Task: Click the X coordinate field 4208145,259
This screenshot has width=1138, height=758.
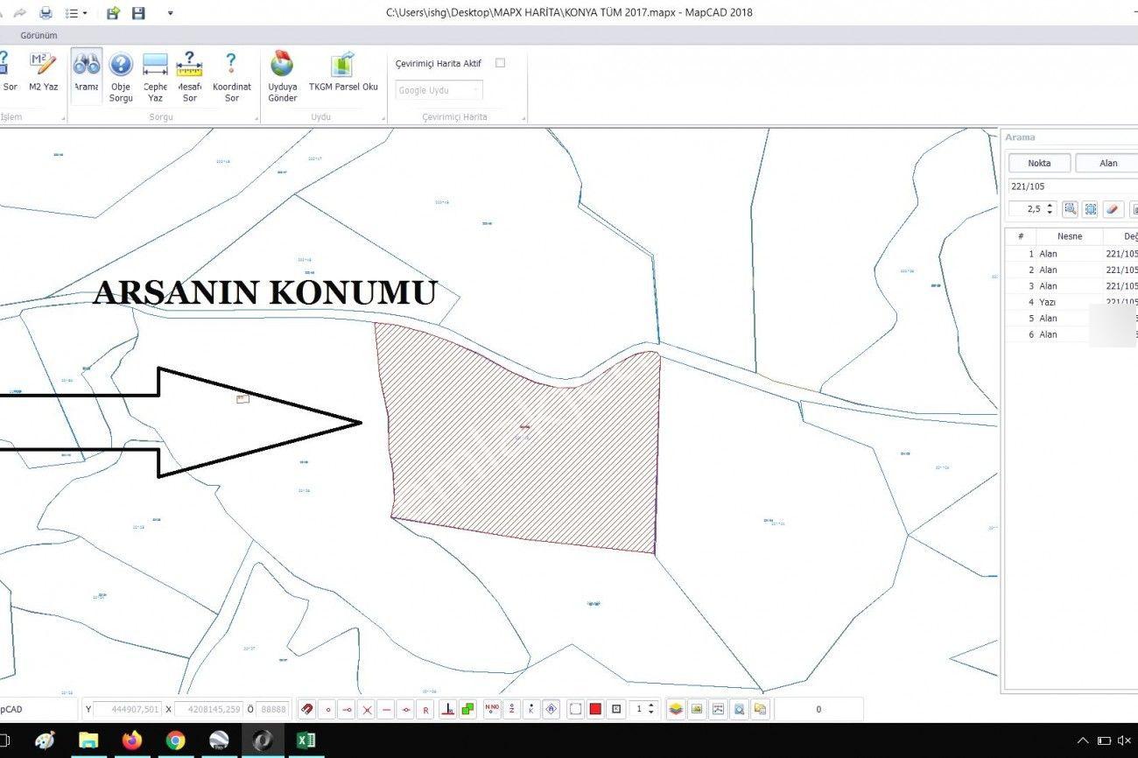Action: click(209, 709)
